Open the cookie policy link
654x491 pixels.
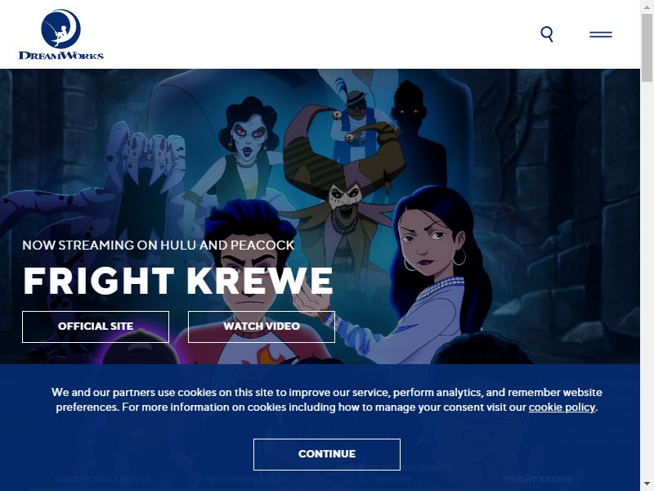click(x=562, y=407)
